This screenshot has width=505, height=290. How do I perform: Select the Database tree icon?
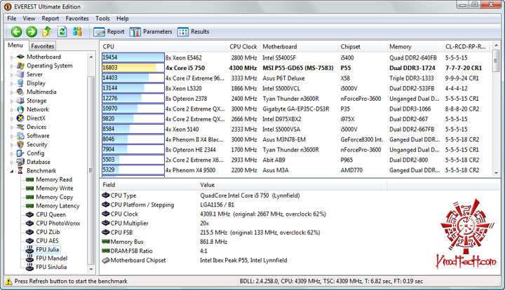click(20, 162)
